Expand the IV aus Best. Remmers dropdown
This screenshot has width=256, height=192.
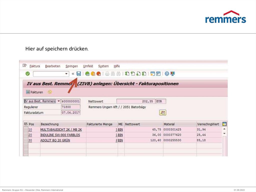[58, 101]
